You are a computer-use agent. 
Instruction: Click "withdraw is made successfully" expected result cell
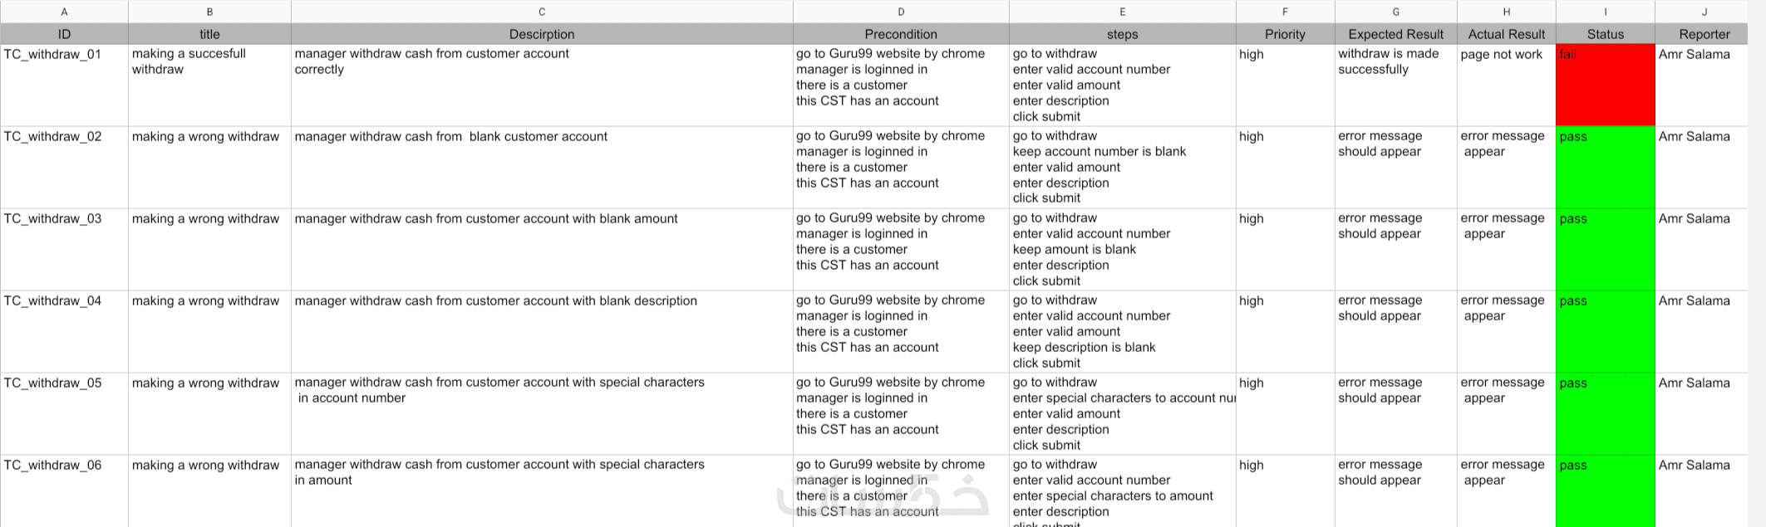pyautogui.click(x=1395, y=84)
